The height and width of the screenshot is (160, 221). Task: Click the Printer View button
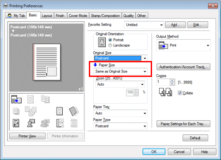coord(27,136)
